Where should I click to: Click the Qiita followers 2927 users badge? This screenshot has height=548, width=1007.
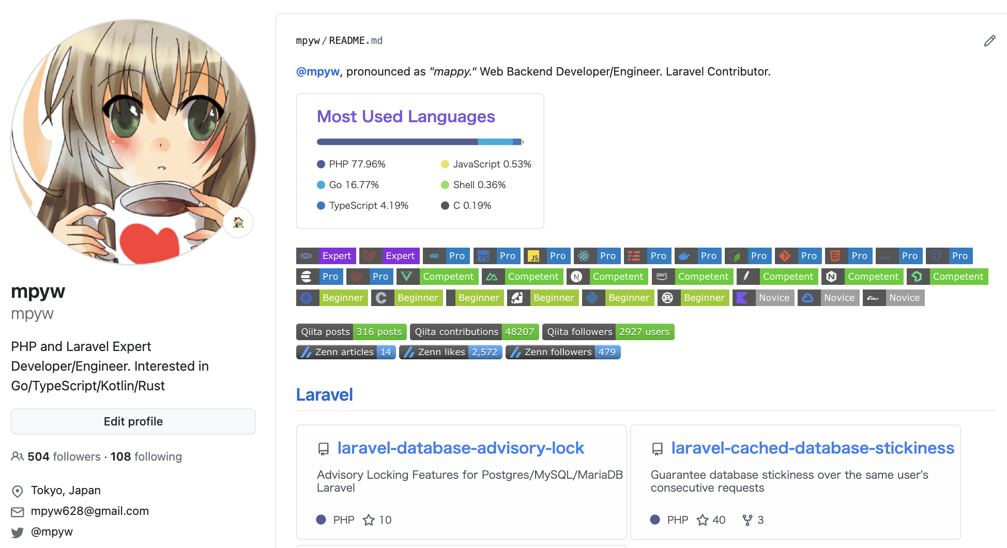(608, 332)
